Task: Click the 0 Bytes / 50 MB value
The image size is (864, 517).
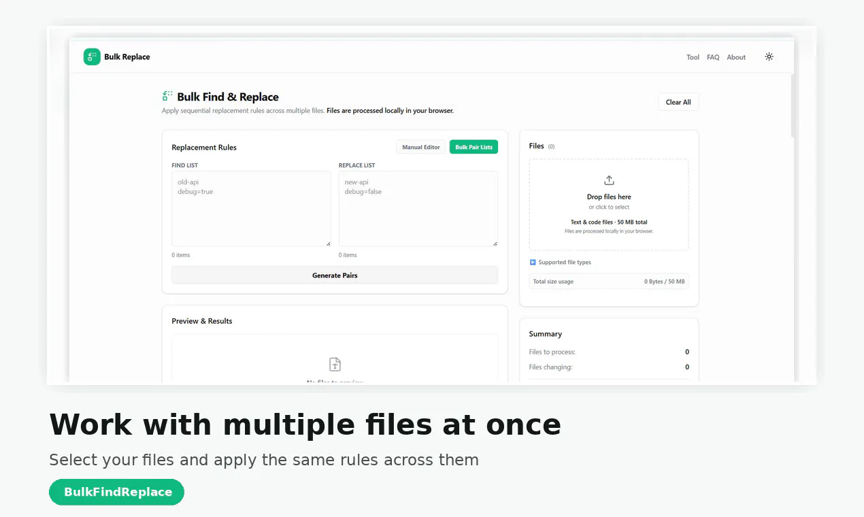Action: pos(665,282)
